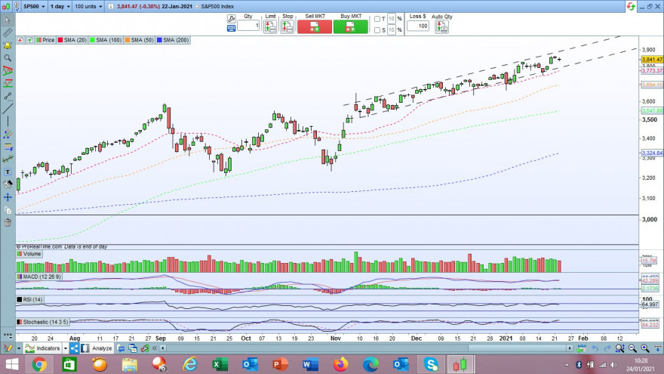
Task: Click the Loss $ input field
Action: point(418,26)
